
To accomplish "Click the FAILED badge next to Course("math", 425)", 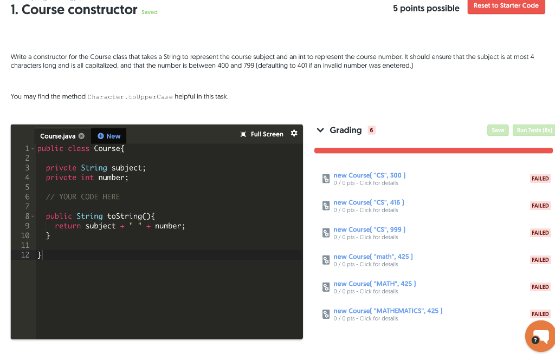I will 540,260.
